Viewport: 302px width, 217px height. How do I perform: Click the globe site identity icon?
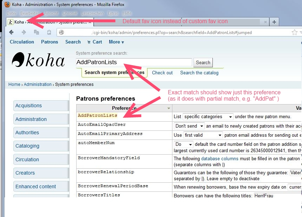(62, 32)
